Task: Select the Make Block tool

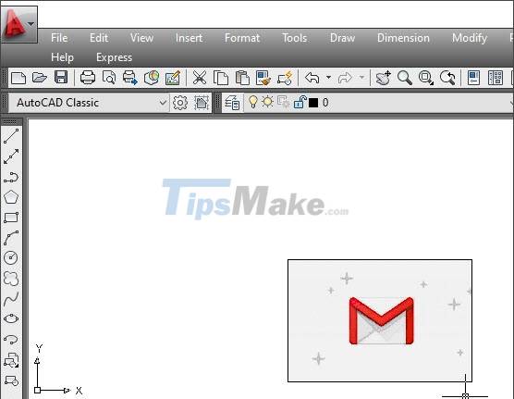Action: [11, 380]
